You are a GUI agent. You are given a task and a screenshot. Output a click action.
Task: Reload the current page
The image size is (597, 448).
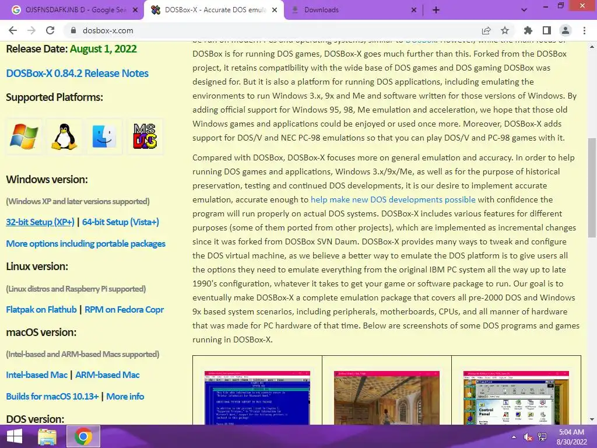50,30
